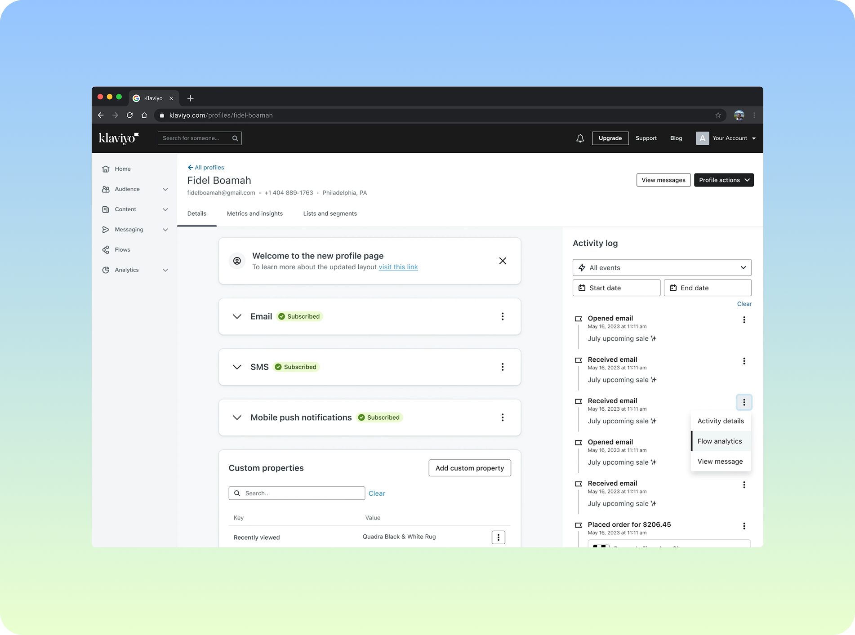
Task: Select View message menu entry
Action: [x=721, y=462]
